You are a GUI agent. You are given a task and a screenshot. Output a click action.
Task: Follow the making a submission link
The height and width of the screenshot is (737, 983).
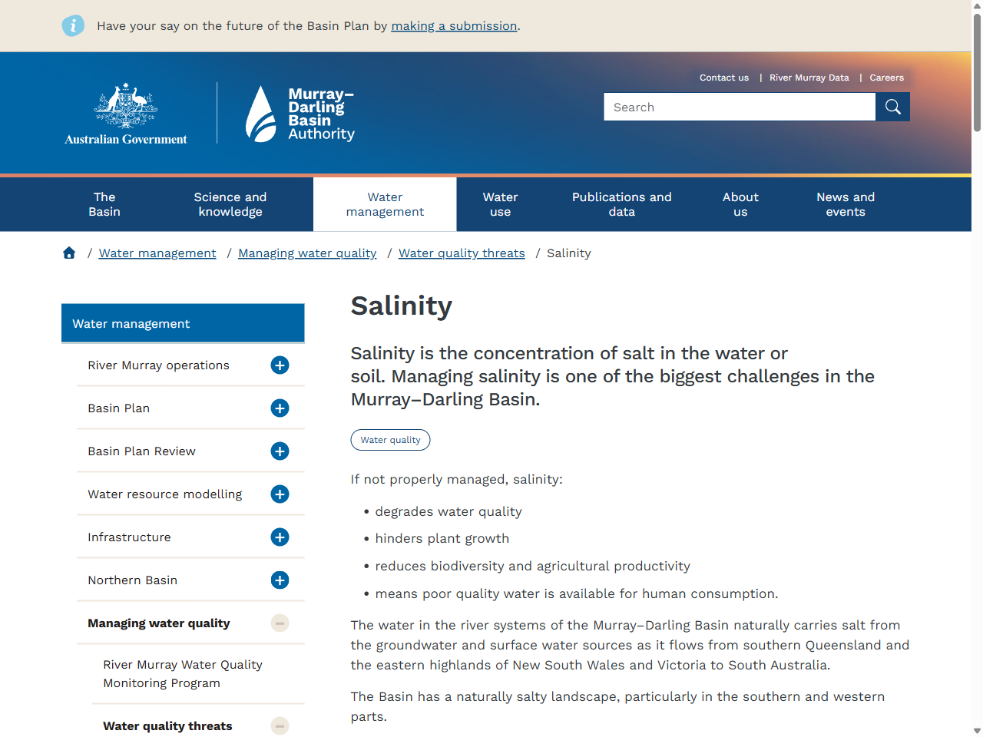(x=454, y=25)
